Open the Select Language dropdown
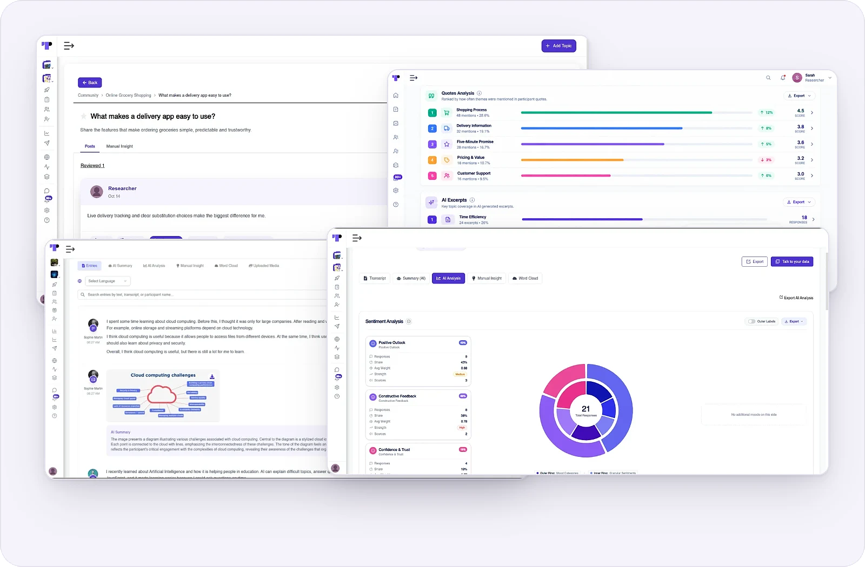Image resolution: width=865 pixels, height=567 pixels. coord(108,281)
